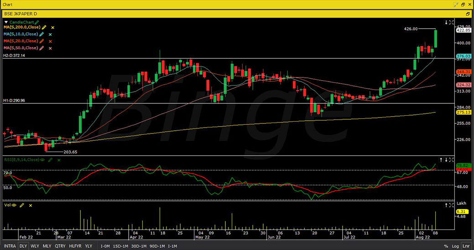
Task: Click the MA(S,200.0,Close) legend label
Action: click(x=22, y=27)
